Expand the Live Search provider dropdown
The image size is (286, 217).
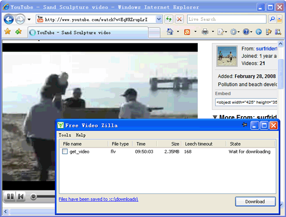[x=280, y=20]
